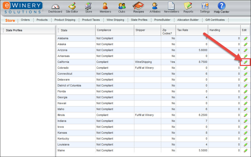Go to Members icon

(105, 6)
